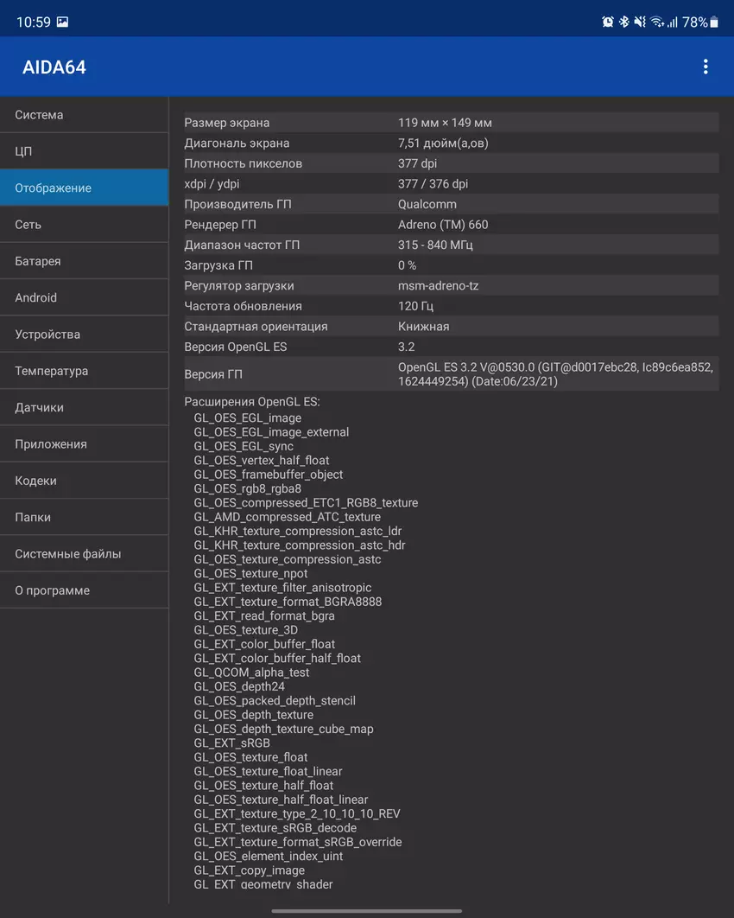
Task: Tap the Рендерер ГП Adreno 660 row
Action: 450,225
